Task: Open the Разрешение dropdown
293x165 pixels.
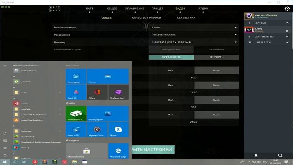Action: point(194,35)
